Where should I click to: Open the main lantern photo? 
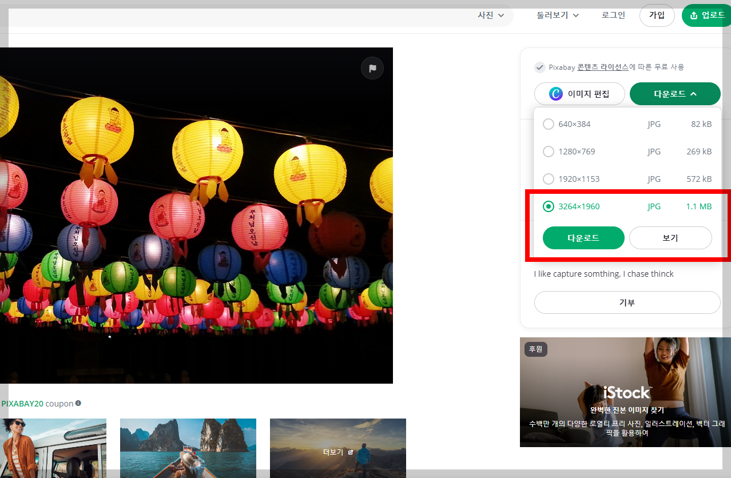click(196, 216)
